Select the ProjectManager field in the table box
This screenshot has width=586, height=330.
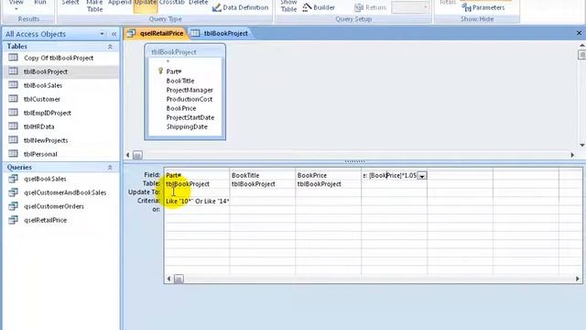(190, 90)
